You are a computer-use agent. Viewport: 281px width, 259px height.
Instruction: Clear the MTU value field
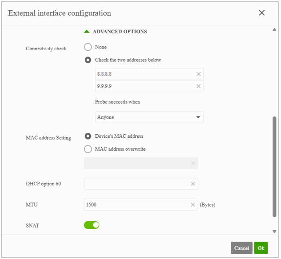193,205
